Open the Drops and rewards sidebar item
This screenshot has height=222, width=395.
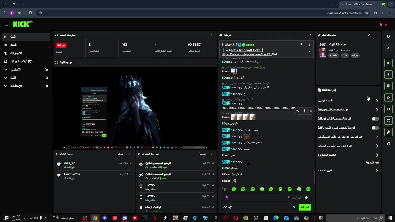click(x=26, y=61)
